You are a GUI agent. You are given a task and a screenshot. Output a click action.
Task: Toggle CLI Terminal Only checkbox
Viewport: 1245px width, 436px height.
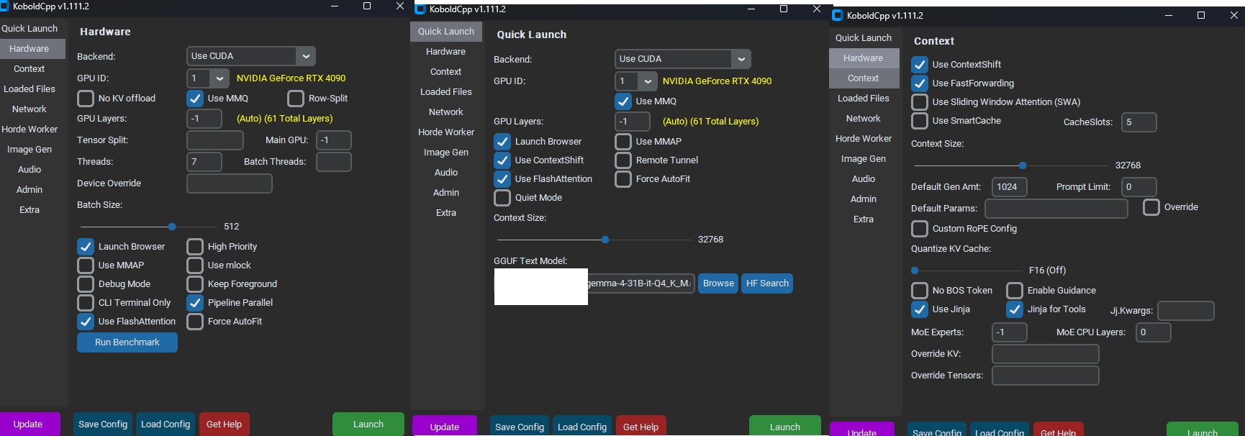86,302
